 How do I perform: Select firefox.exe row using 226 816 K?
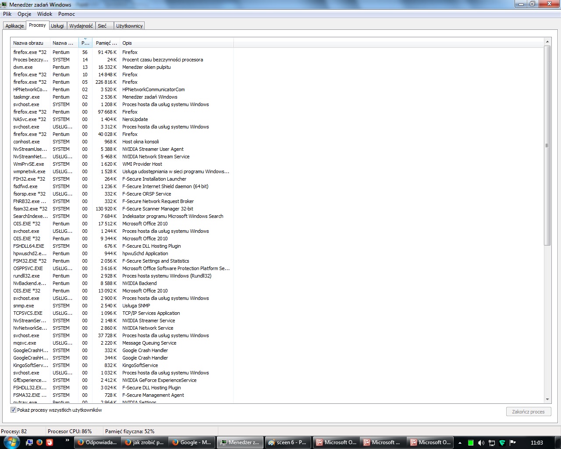(x=122, y=82)
